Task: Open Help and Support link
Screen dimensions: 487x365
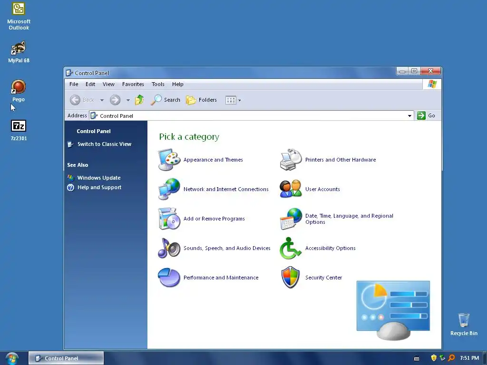Action: [99, 187]
